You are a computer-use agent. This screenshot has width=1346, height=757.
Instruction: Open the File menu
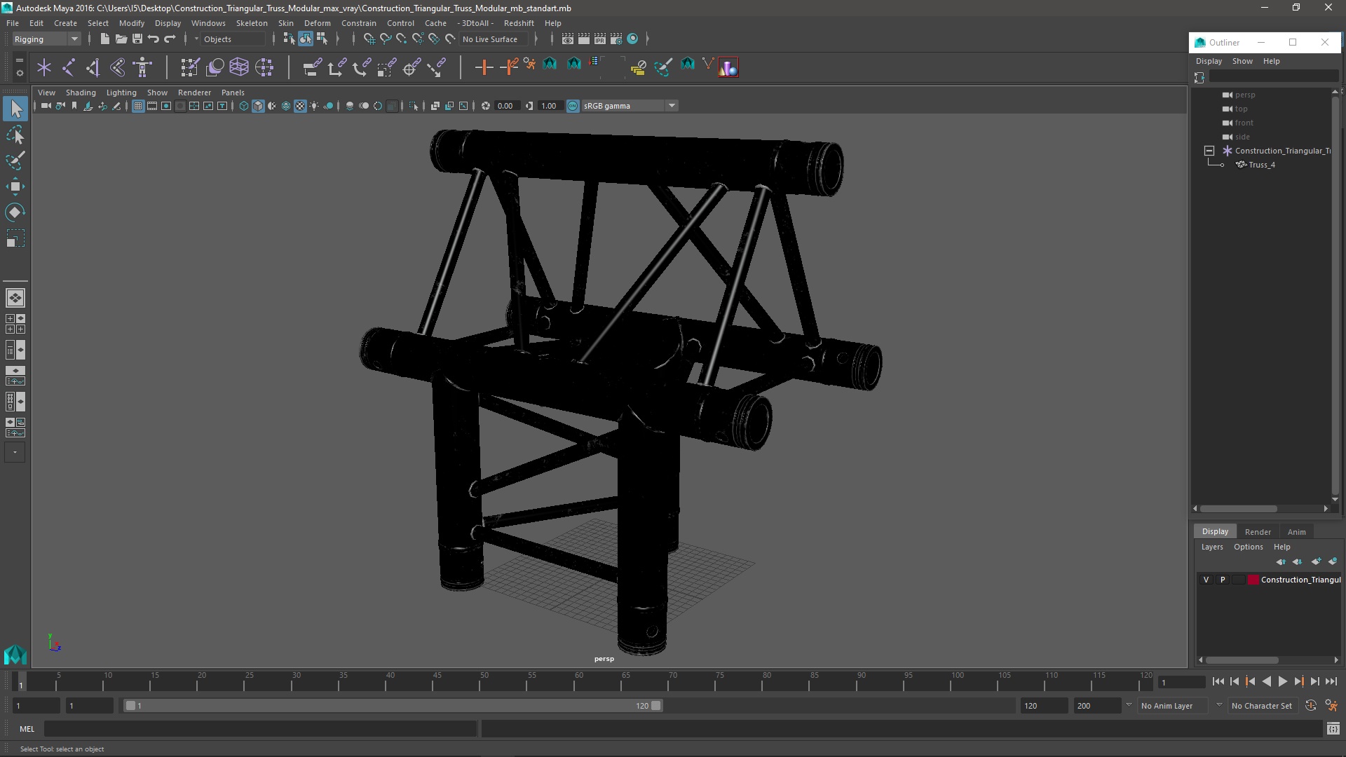point(13,23)
